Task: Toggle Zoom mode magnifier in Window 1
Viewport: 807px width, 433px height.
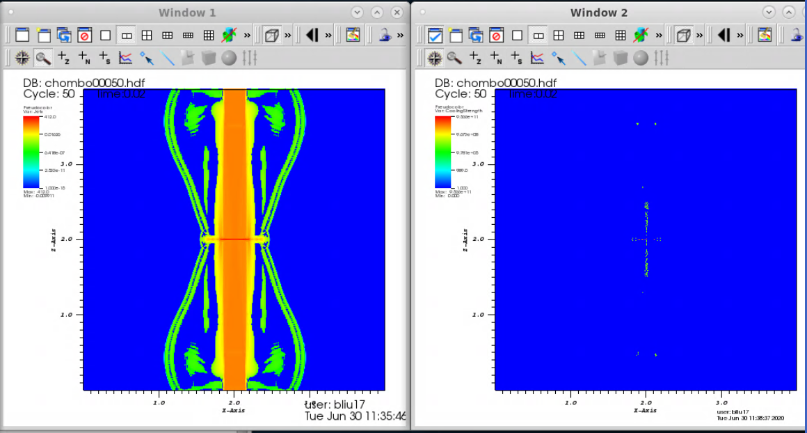Action: [x=43, y=58]
